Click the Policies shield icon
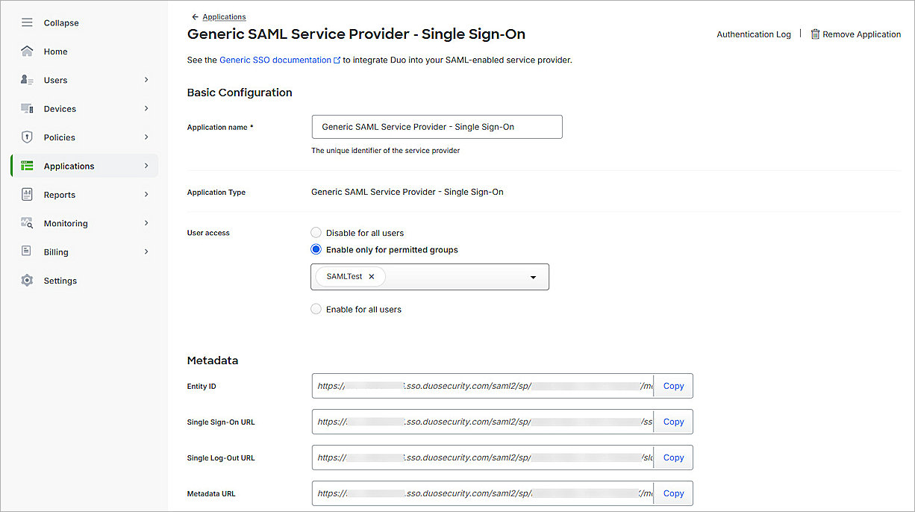 [x=27, y=137]
